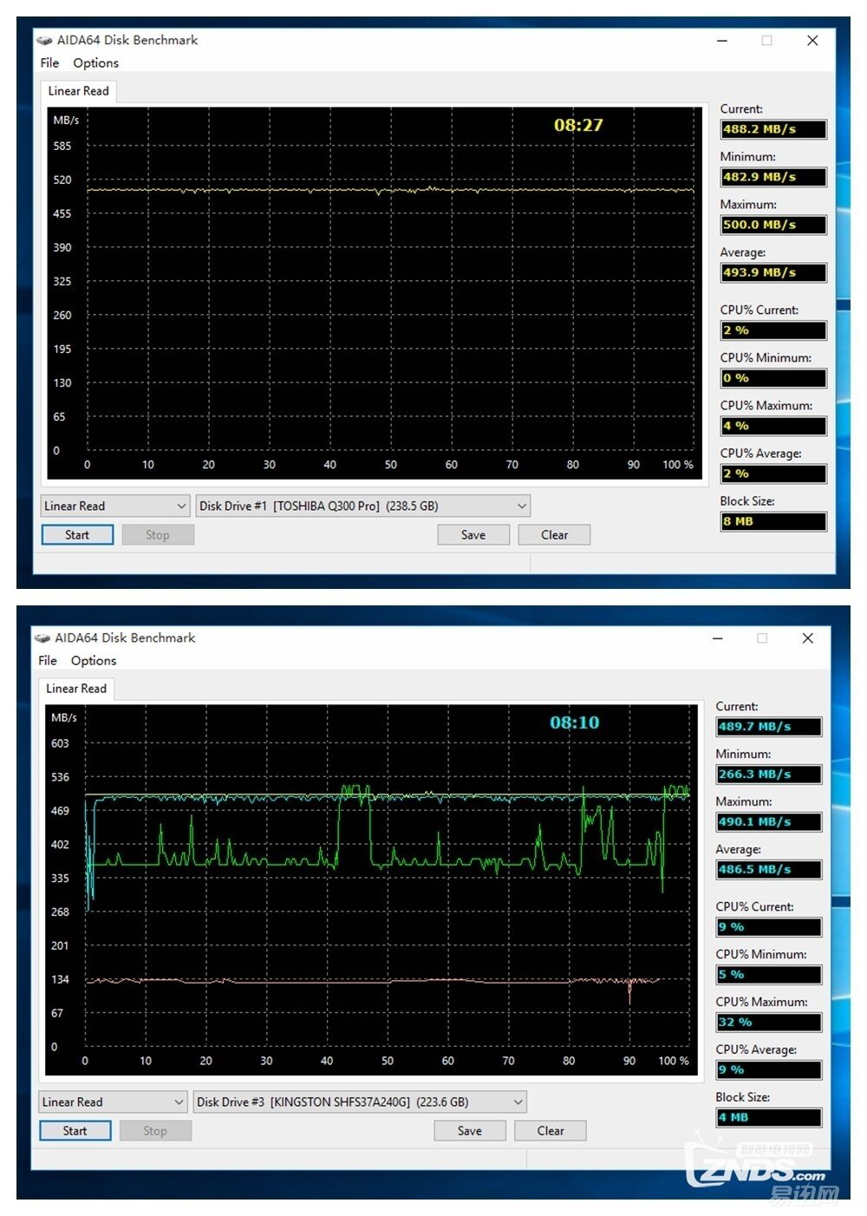867x1216 pixels.
Task: Clear the KINGSTON benchmark graph
Action: pyautogui.click(x=551, y=1131)
